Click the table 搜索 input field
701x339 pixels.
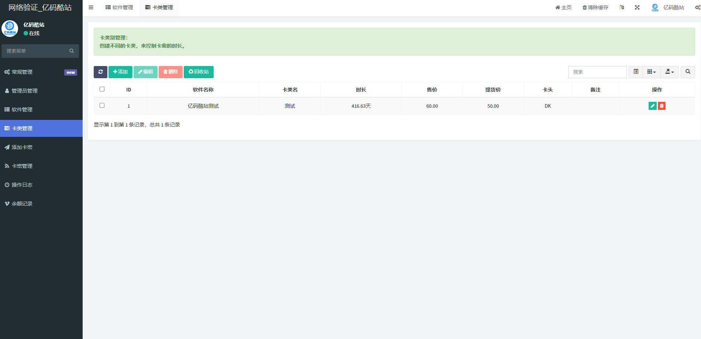(597, 72)
